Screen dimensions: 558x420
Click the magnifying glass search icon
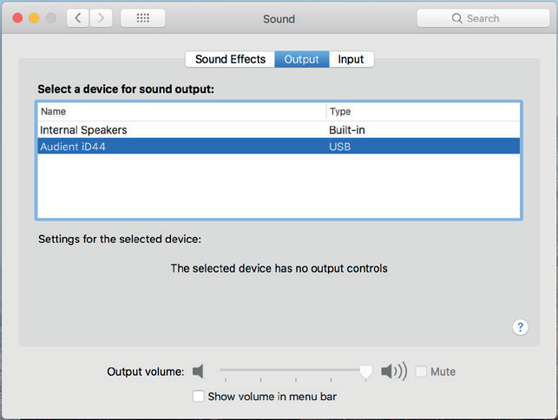click(457, 18)
